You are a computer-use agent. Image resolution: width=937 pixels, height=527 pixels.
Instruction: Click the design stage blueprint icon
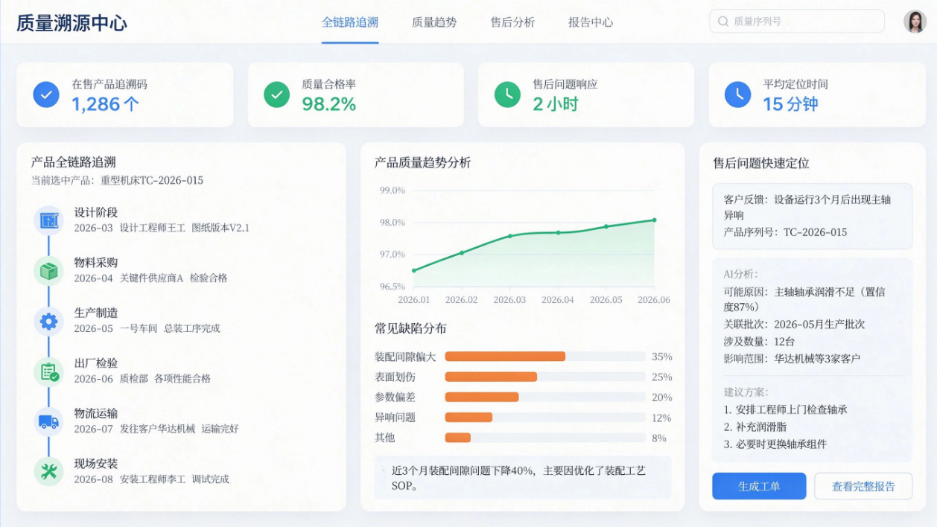coord(48,220)
